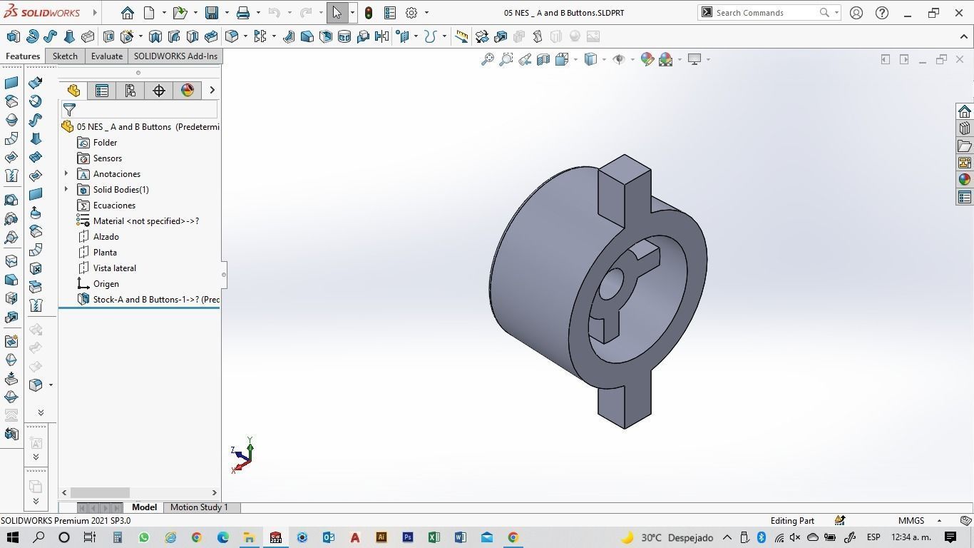Viewport: 974px width, 548px height.
Task: Expand the SOLIDWORKS menu arrow
Action: click(x=95, y=13)
